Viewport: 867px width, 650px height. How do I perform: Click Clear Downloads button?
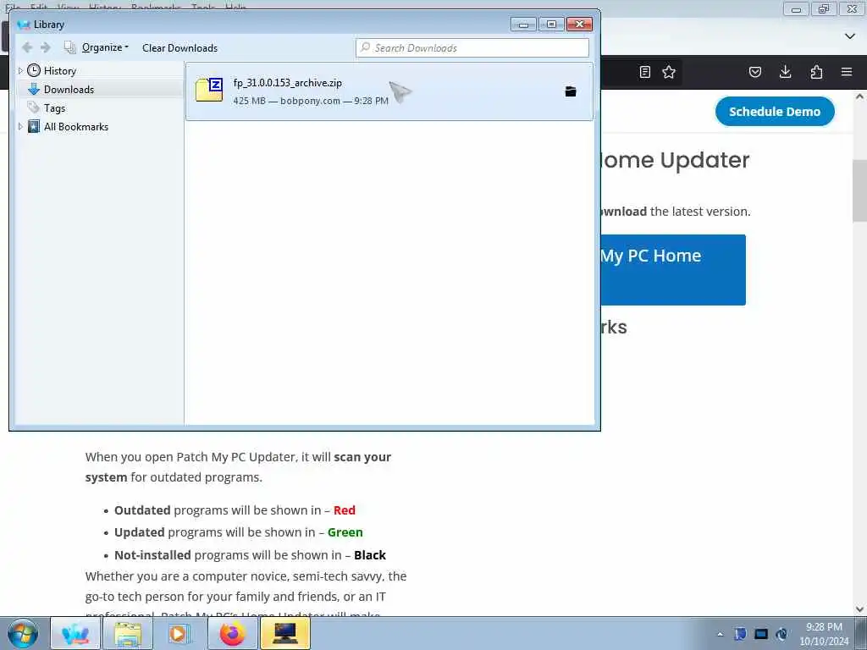179,48
